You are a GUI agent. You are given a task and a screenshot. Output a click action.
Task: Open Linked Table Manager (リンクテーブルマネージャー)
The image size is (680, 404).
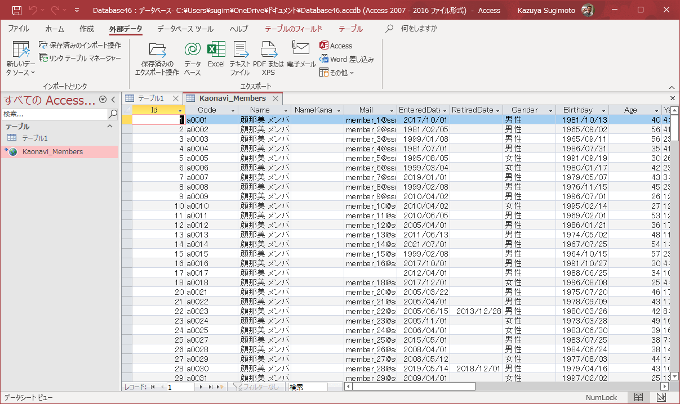tap(80, 58)
